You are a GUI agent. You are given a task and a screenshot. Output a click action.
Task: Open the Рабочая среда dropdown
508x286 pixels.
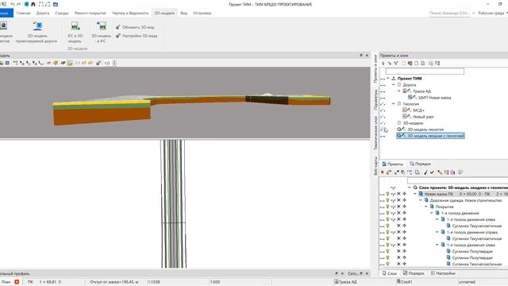(x=493, y=14)
